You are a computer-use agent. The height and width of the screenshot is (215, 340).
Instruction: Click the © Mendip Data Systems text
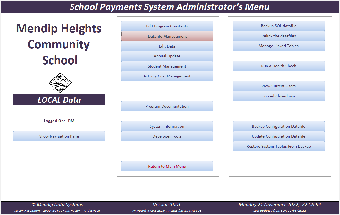click(57, 205)
